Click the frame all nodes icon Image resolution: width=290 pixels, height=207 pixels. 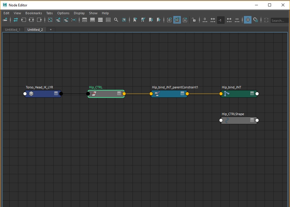point(50,20)
